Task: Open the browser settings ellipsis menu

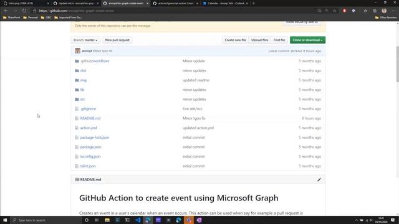Action: [x=393, y=11]
